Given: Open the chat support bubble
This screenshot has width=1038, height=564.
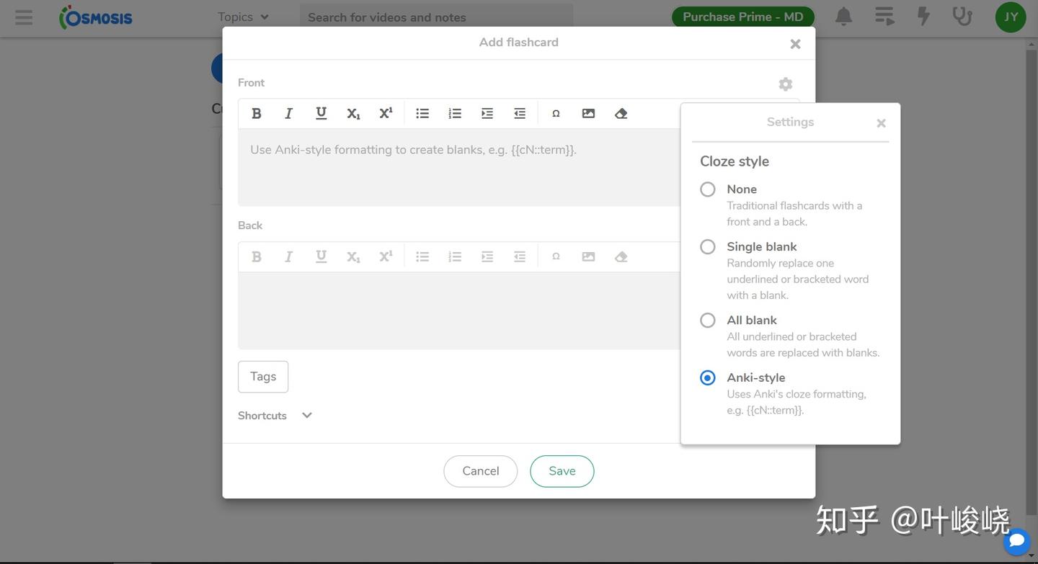Looking at the screenshot, I should click(1017, 541).
